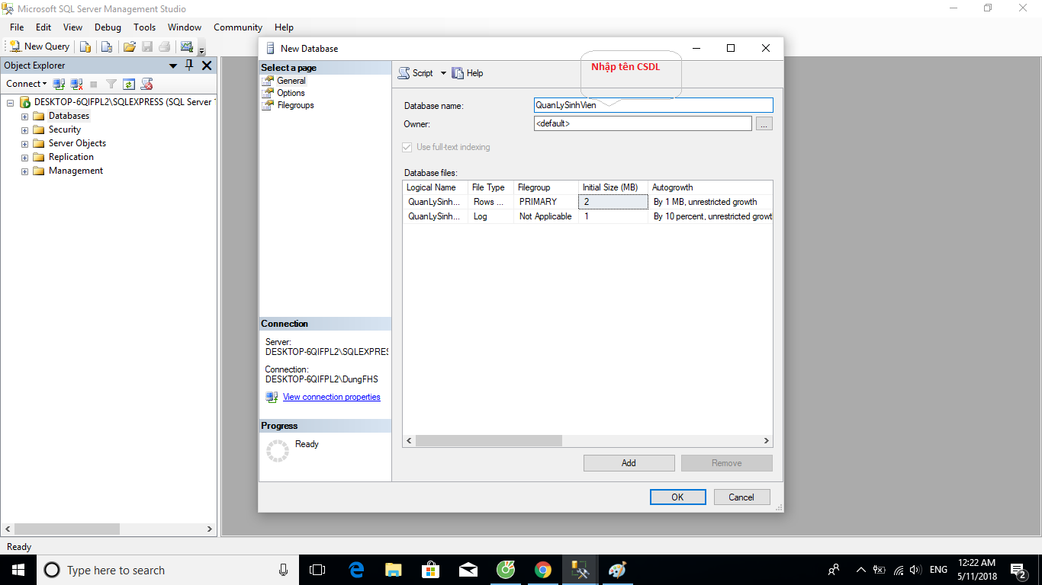Open Object Explorer window position dropdown arrow
The width and height of the screenshot is (1042, 585).
coord(173,66)
